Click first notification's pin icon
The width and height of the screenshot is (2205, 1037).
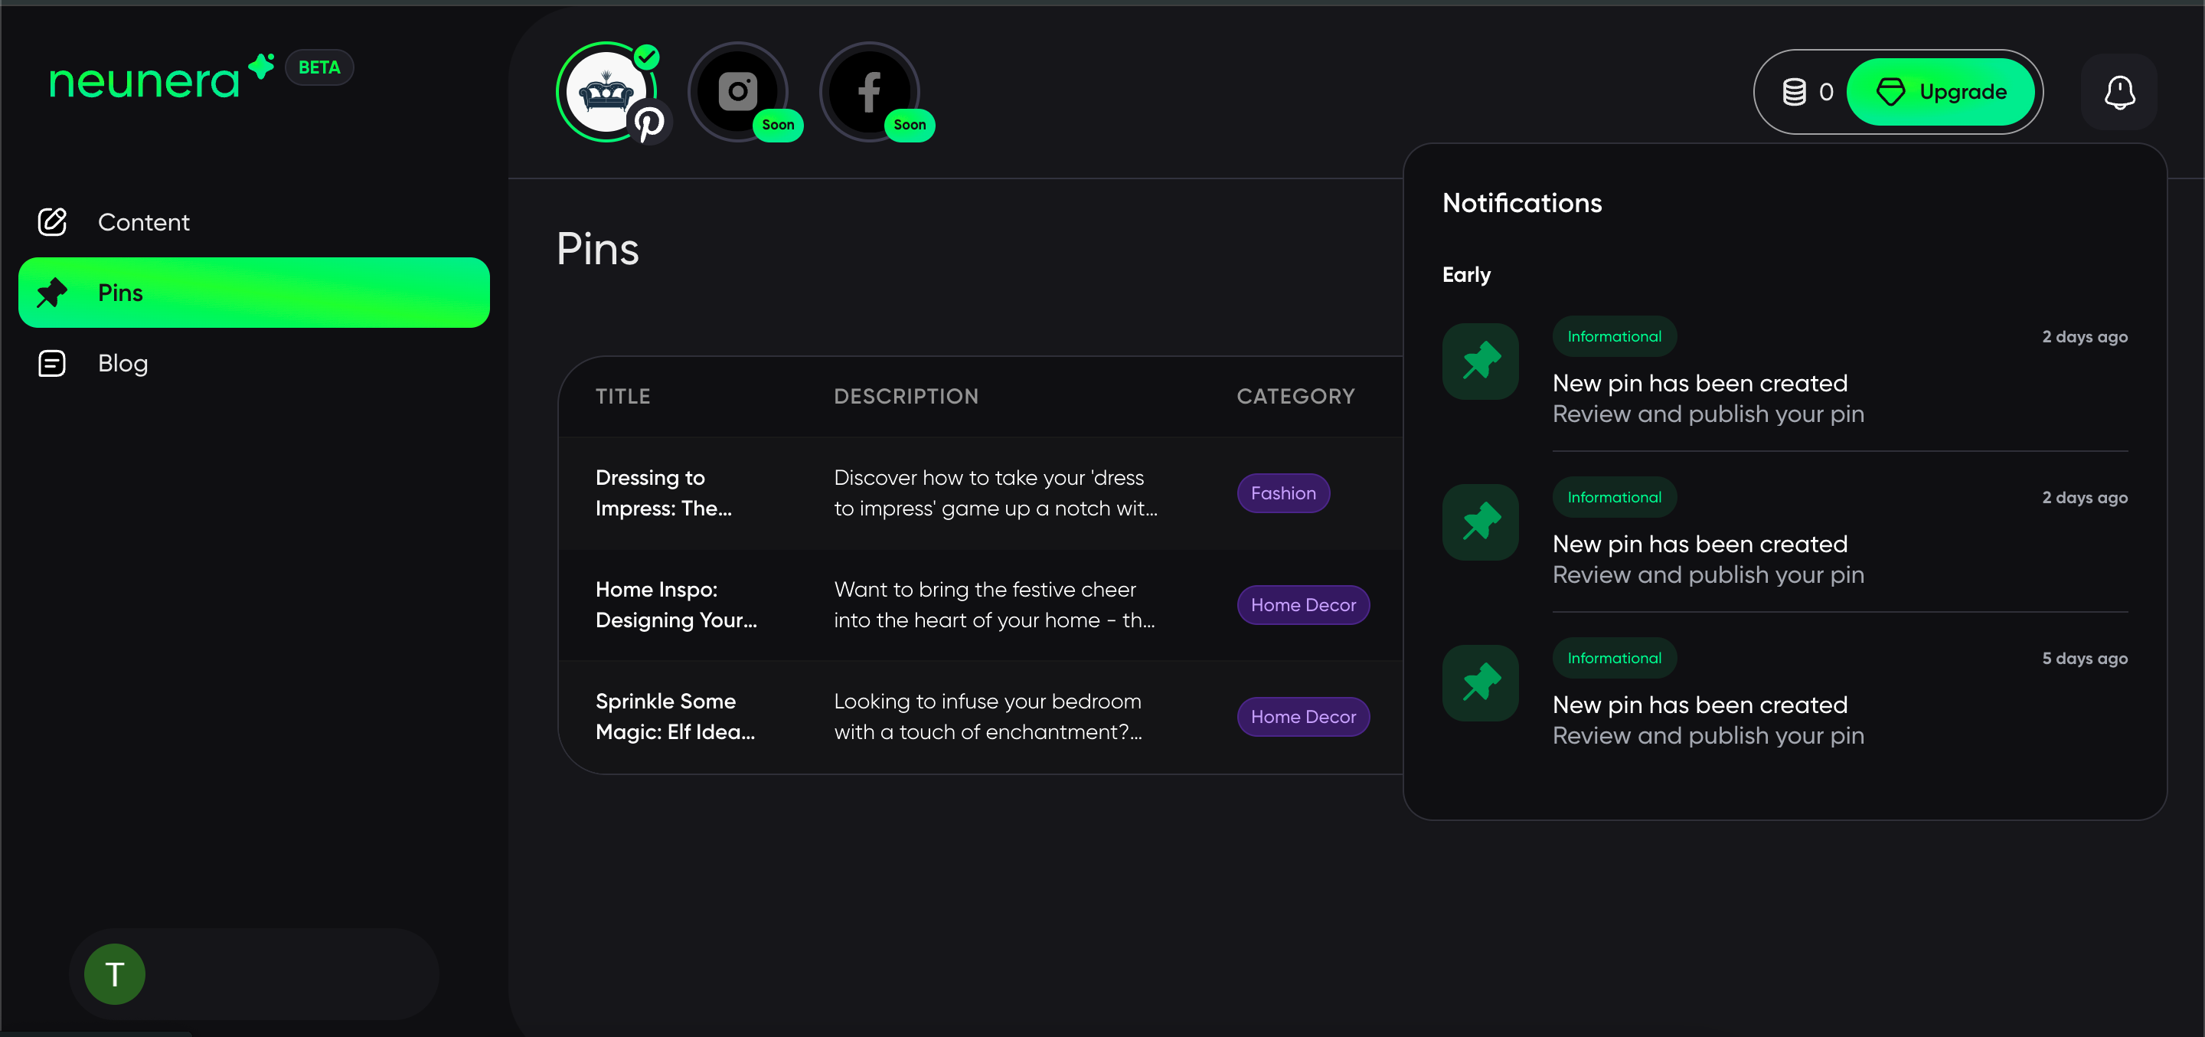click(1480, 361)
